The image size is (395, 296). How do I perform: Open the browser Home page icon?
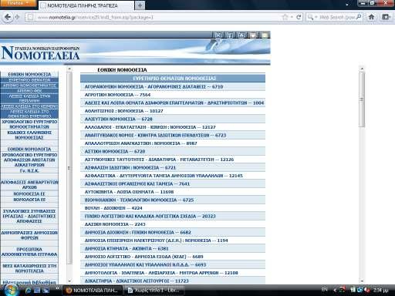tap(371, 17)
